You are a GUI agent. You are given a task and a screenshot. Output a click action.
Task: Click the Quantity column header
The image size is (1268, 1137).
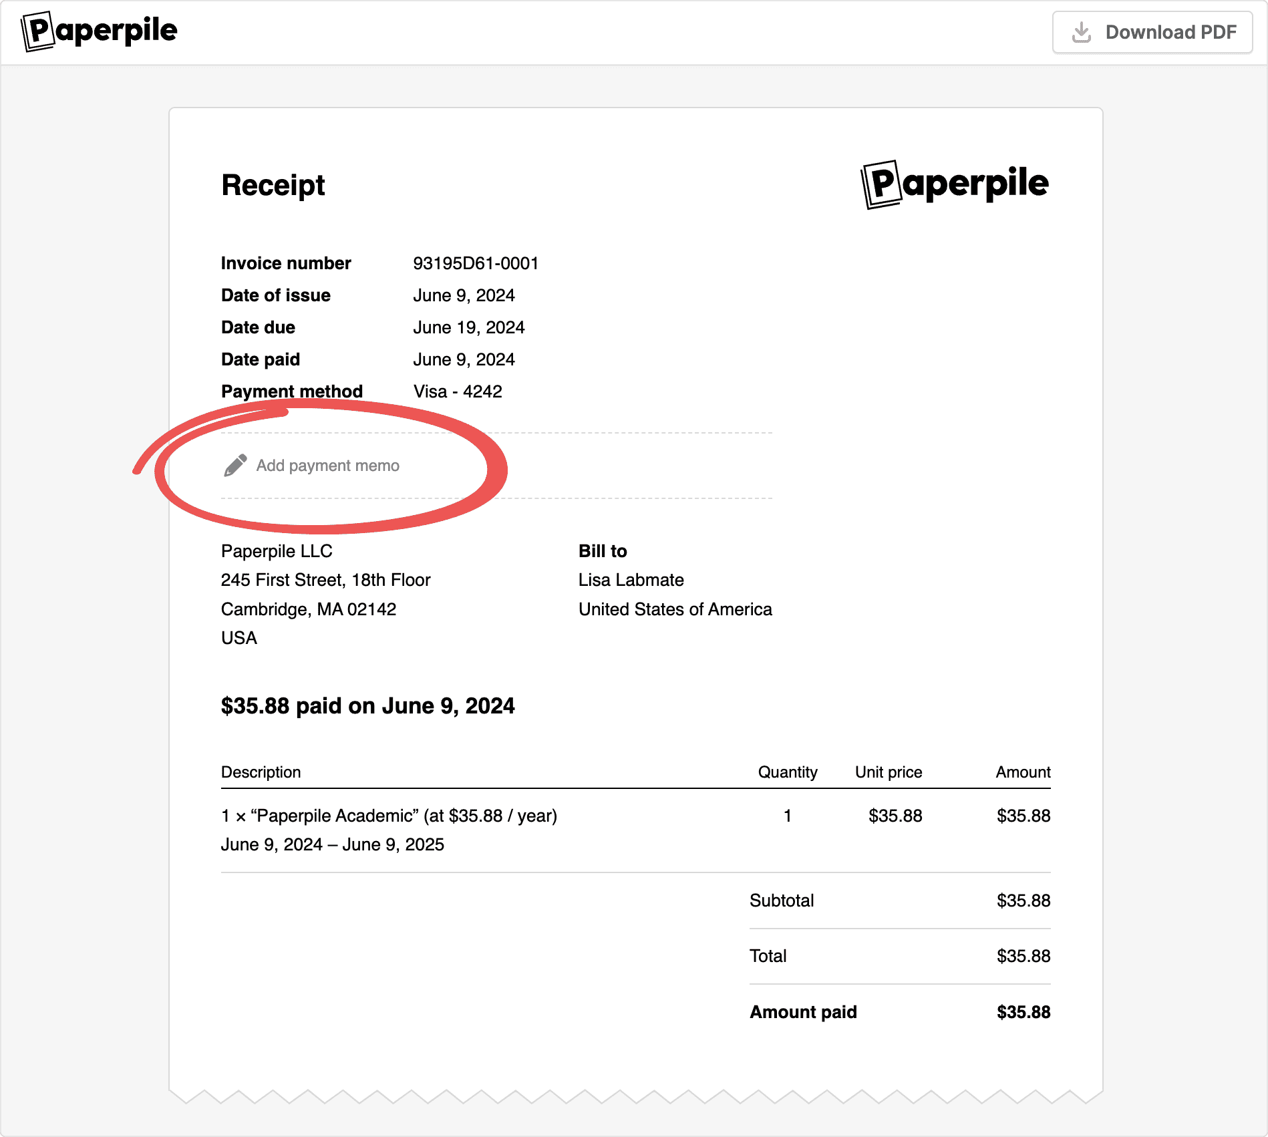787,772
